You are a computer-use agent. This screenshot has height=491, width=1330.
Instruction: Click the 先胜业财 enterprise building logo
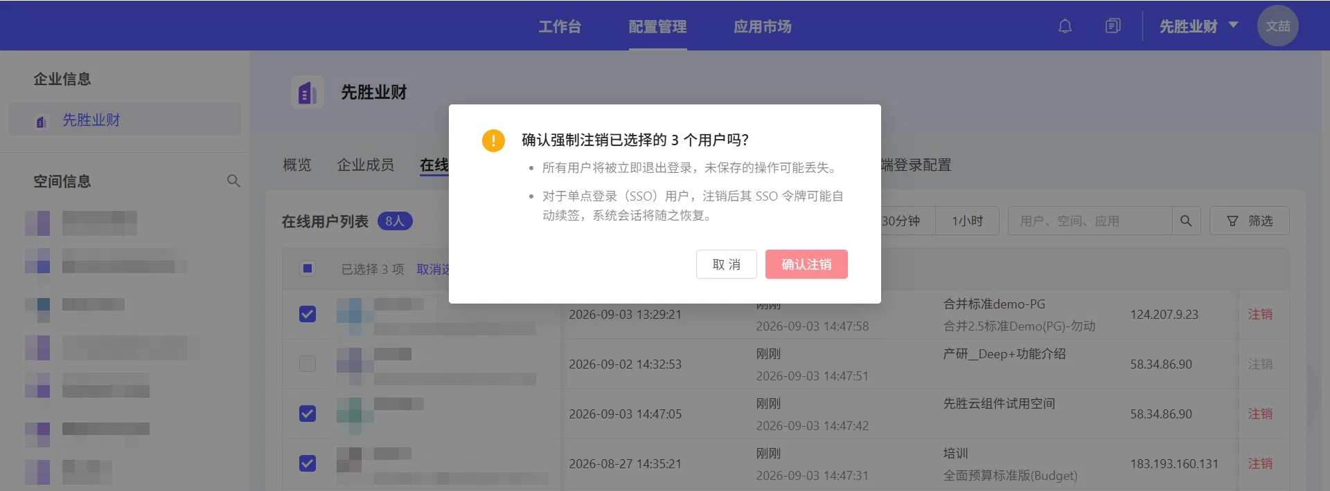tap(308, 92)
